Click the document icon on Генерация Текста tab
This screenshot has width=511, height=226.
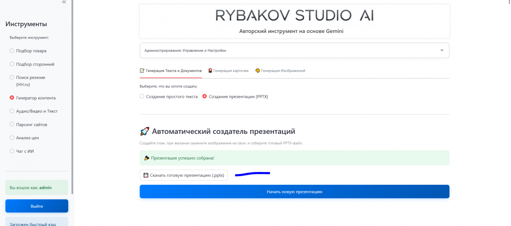click(x=142, y=71)
